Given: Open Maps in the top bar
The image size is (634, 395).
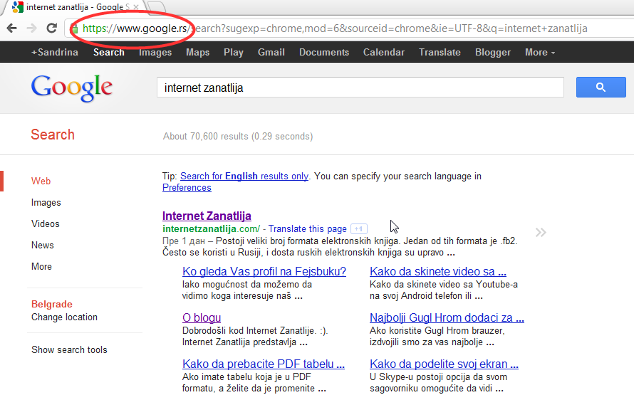Looking at the screenshot, I should (198, 53).
